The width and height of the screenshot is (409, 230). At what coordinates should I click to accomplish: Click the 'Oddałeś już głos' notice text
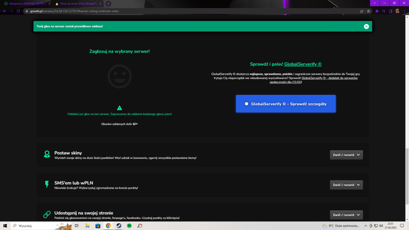(119, 114)
